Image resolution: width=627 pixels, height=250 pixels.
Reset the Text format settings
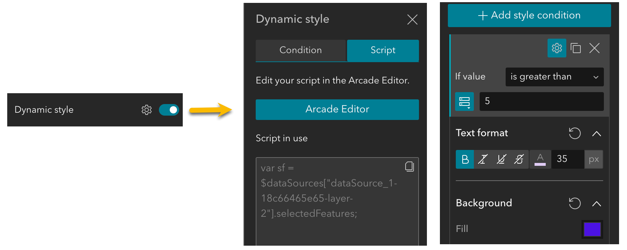point(575,133)
